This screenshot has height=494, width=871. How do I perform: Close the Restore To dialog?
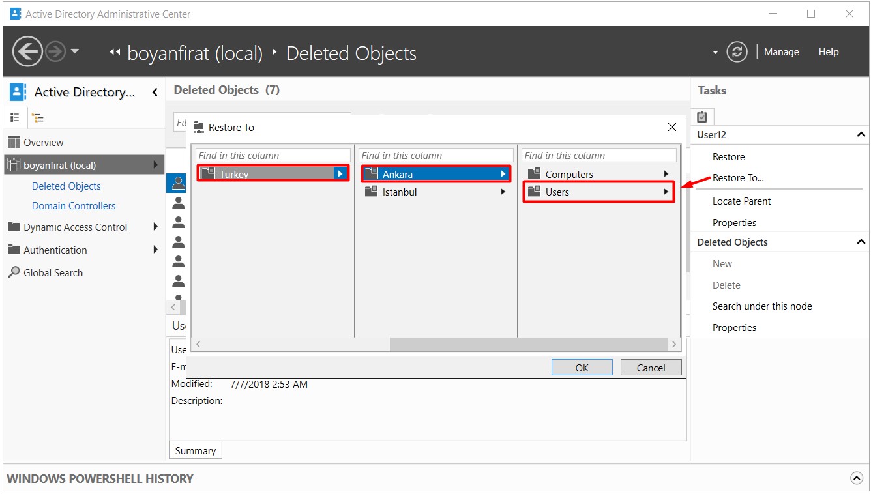coord(672,127)
